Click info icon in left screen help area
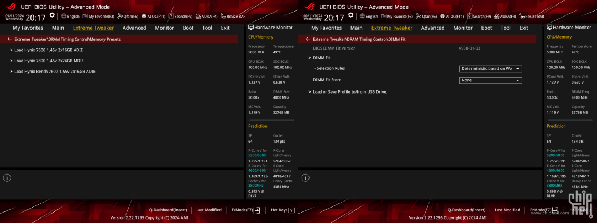 pos(7,177)
